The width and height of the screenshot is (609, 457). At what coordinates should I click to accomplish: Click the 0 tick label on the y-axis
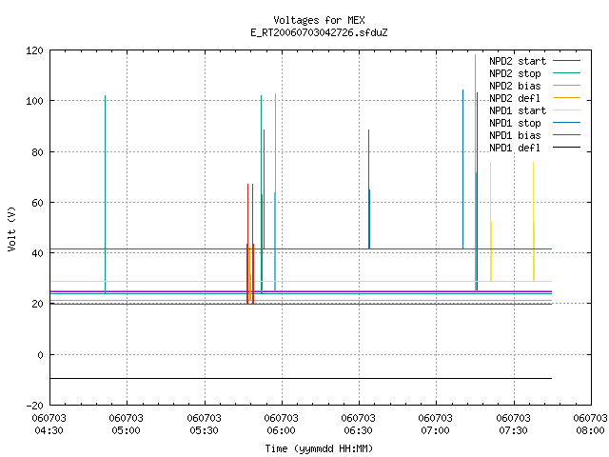pyautogui.click(x=40, y=355)
